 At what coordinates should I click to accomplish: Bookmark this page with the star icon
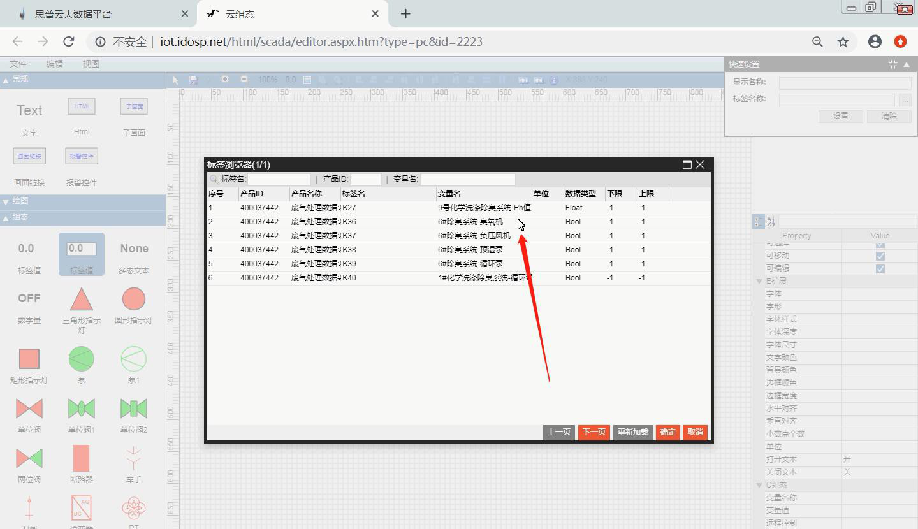pyautogui.click(x=843, y=41)
